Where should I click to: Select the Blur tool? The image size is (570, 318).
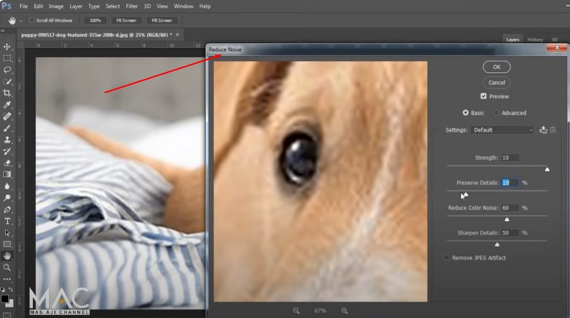7,186
